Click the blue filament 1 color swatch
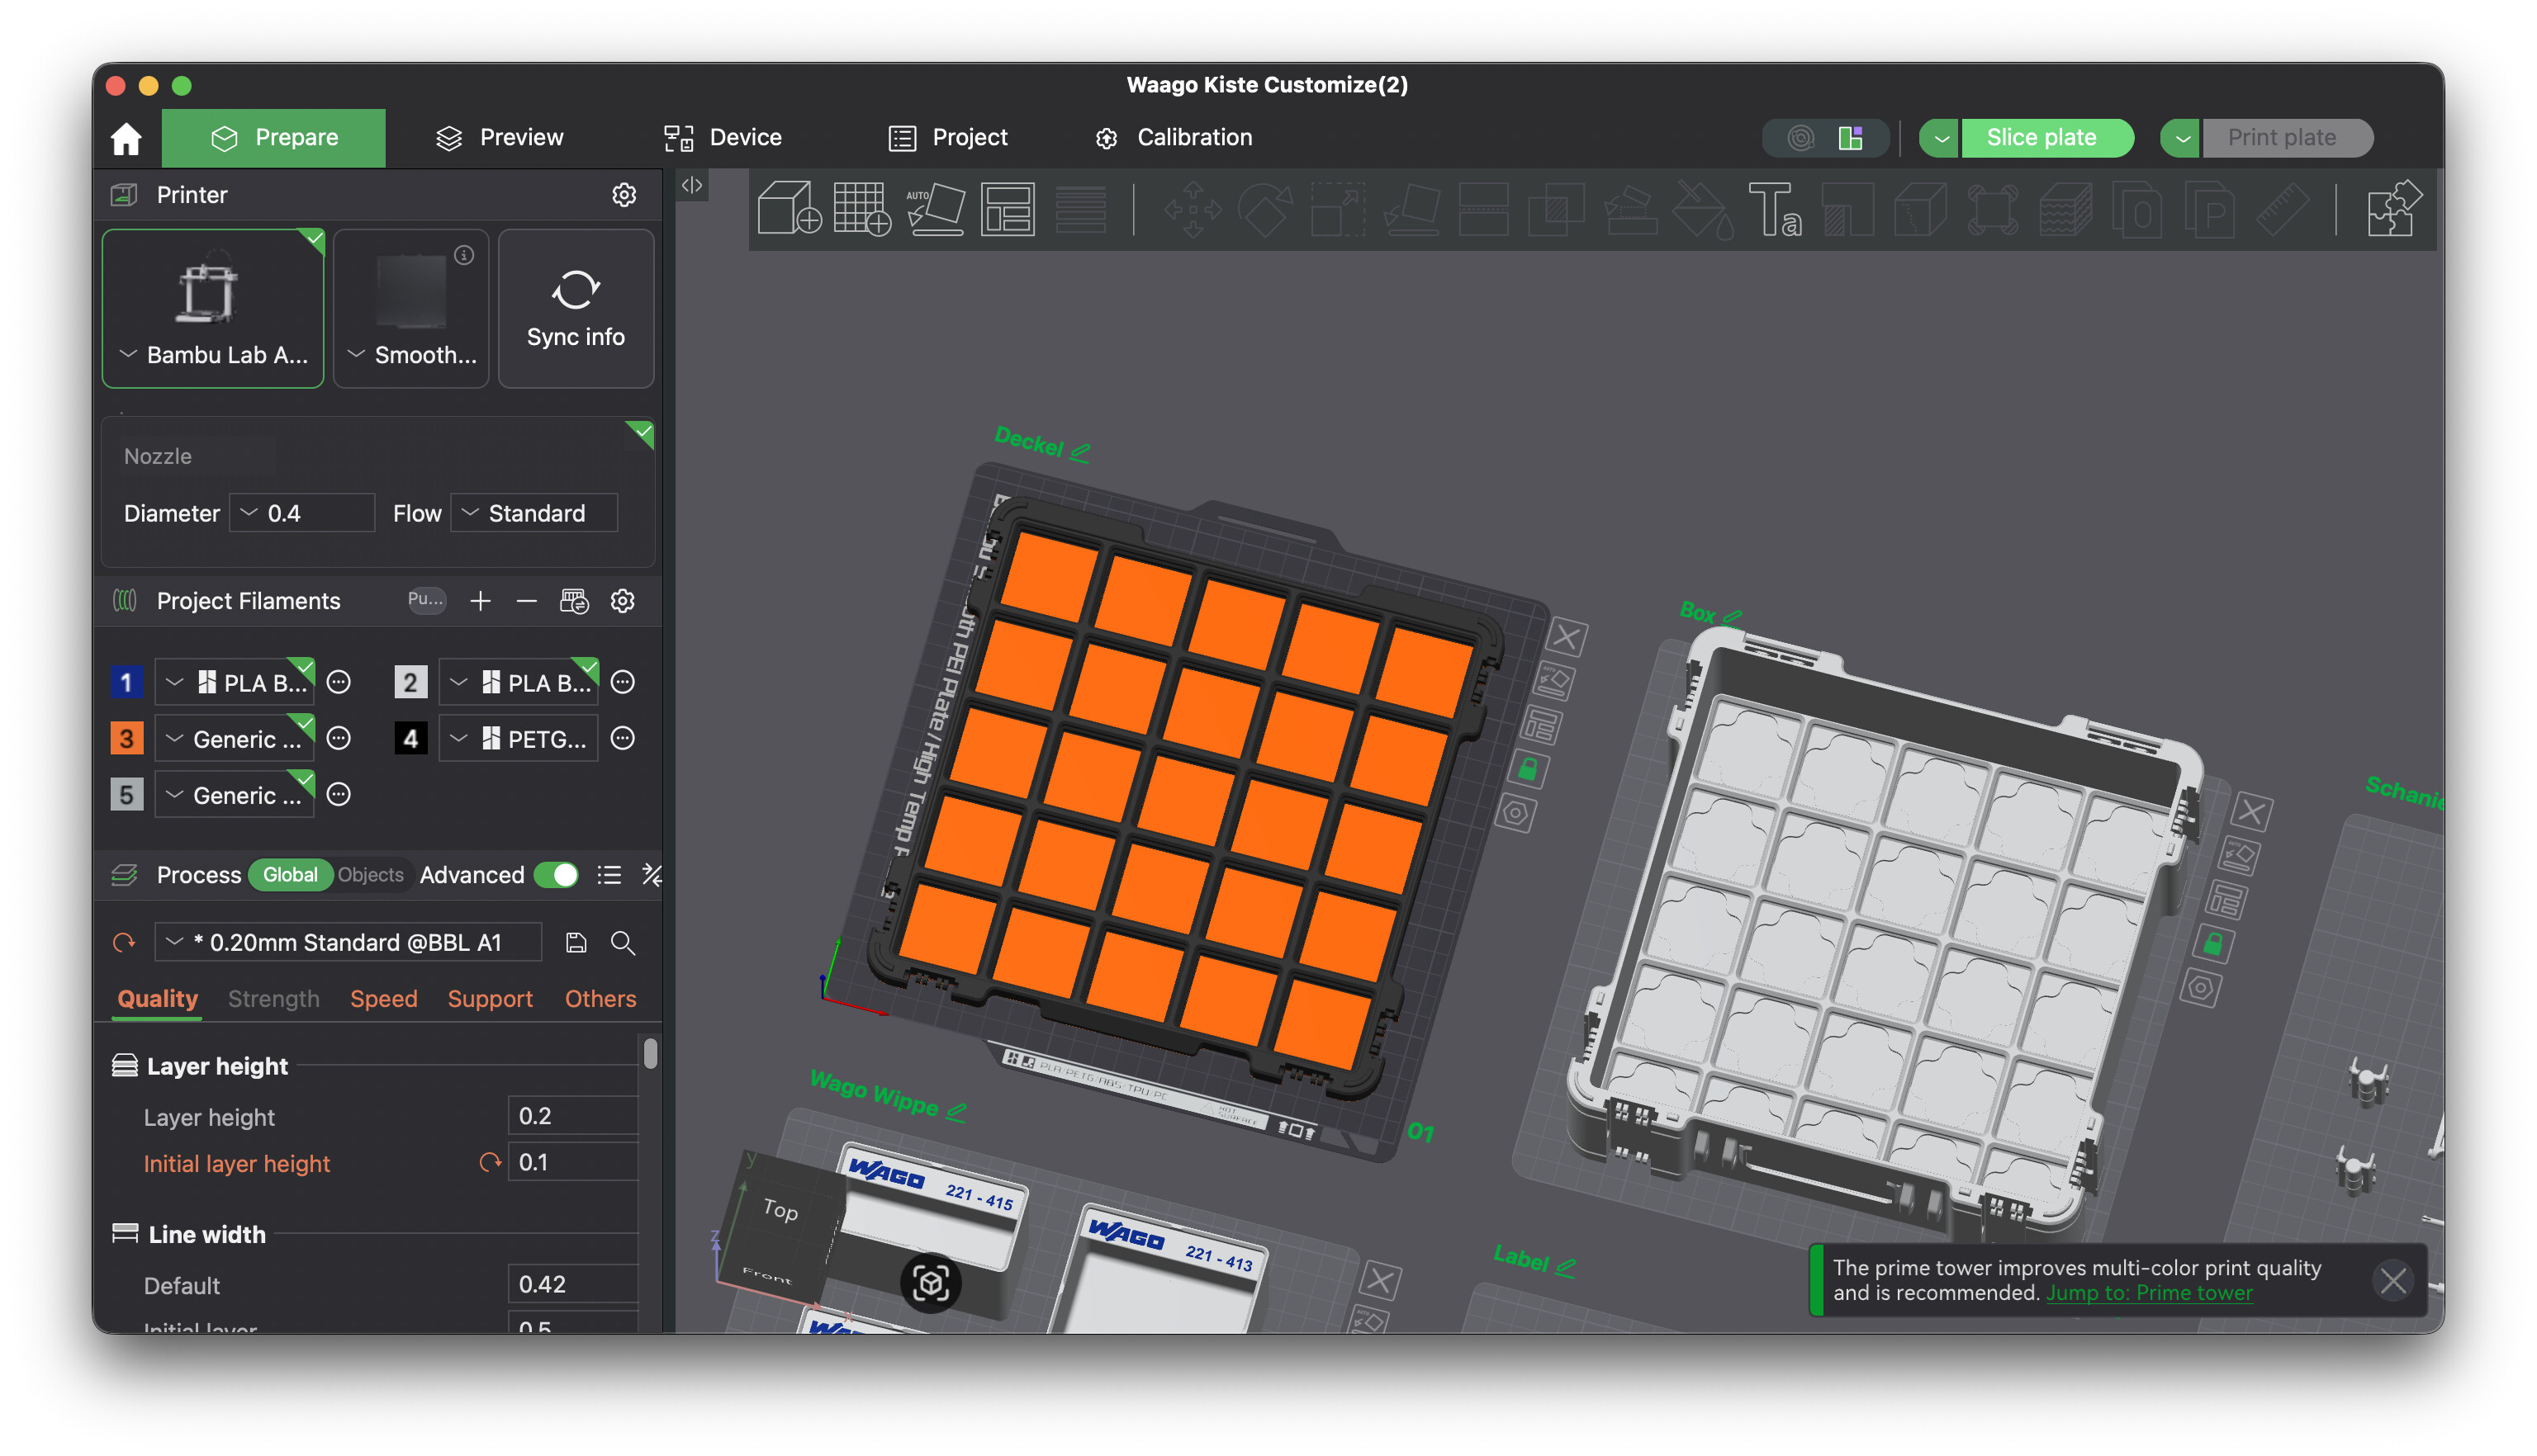Viewport: 2537px width, 1456px height. tap(126, 683)
